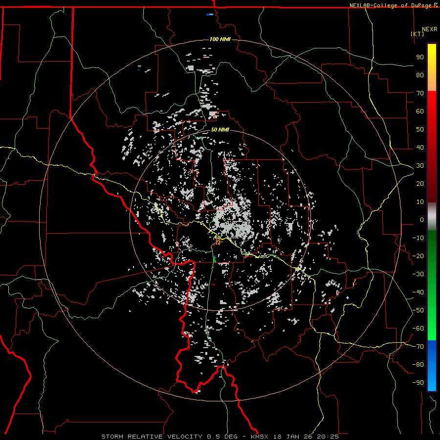This screenshot has width=440, height=440.
Task: Click the -20 knot scale label
Action: point(418,256)
